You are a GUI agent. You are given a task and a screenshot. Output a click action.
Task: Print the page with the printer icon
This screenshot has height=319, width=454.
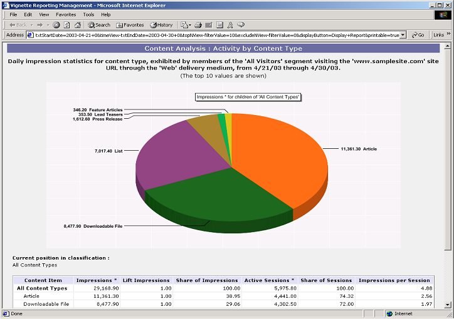coord(198,25)
